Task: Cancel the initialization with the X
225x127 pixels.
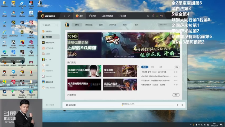Action: [182, 105]
